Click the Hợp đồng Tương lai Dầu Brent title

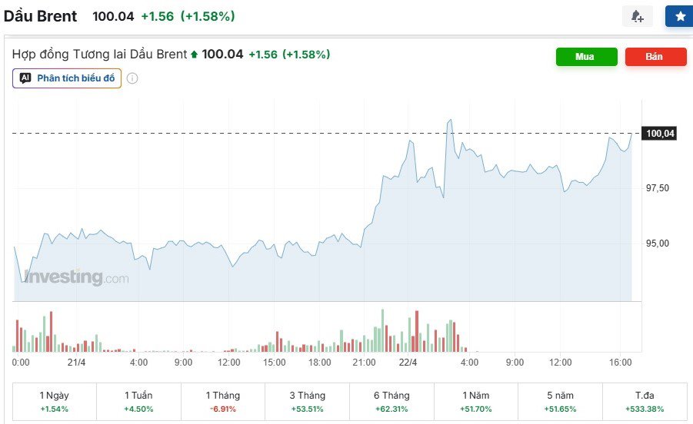pyautogui.click(x=100, y=55)
